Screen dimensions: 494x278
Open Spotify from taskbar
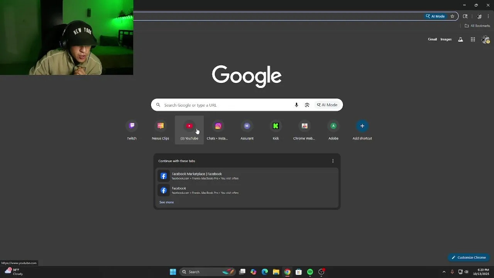[x=310, y=272]
